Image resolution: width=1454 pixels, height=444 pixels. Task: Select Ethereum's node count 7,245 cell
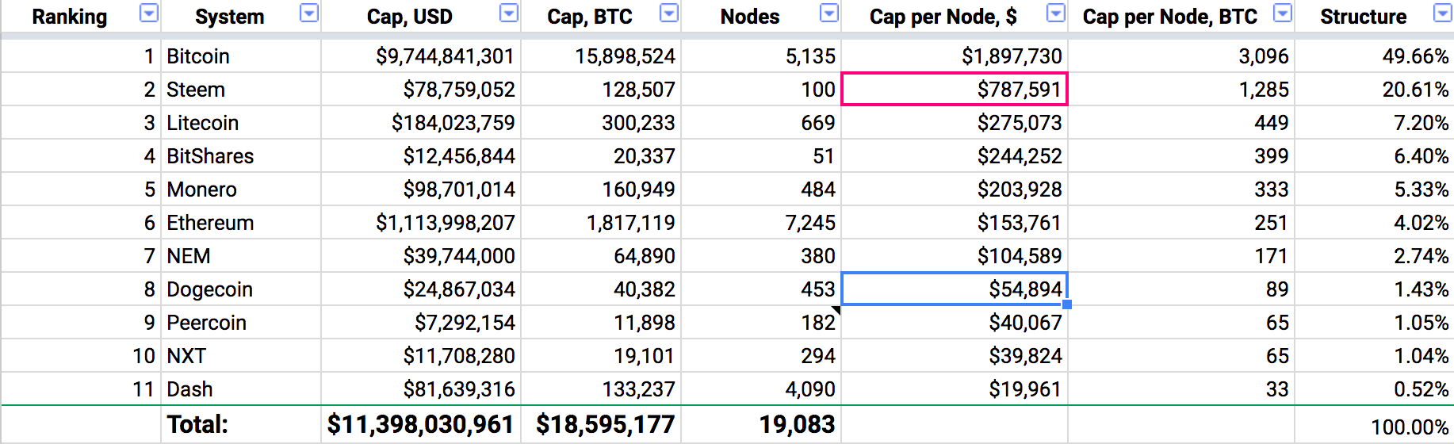[761, 223]
